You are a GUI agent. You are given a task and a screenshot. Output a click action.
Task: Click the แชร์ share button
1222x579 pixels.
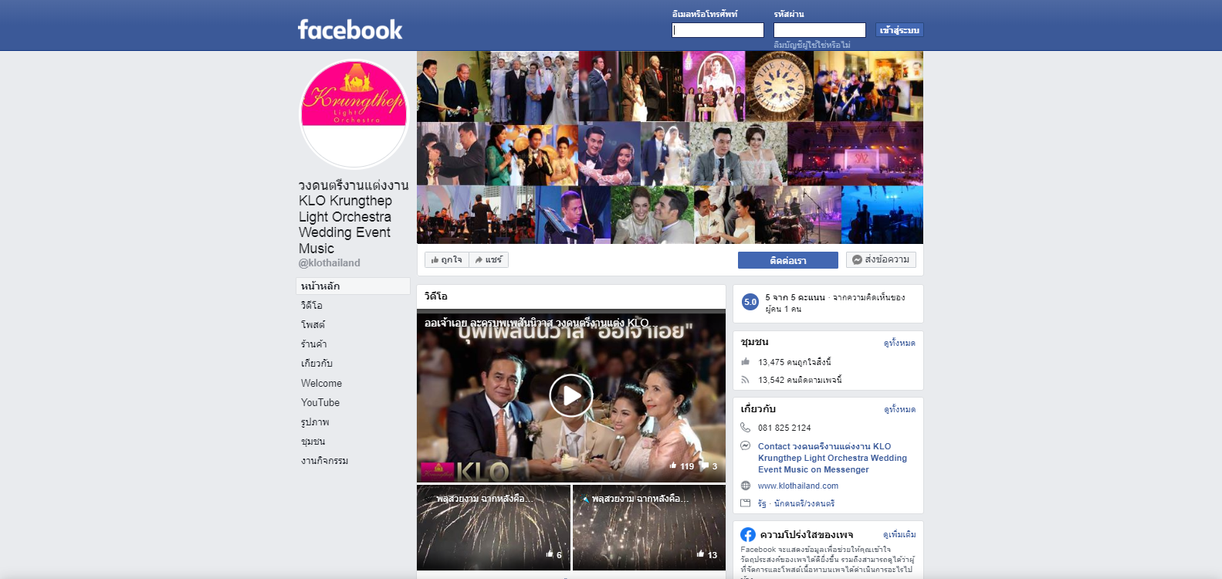pyautogui.click(x=489, y=260)
